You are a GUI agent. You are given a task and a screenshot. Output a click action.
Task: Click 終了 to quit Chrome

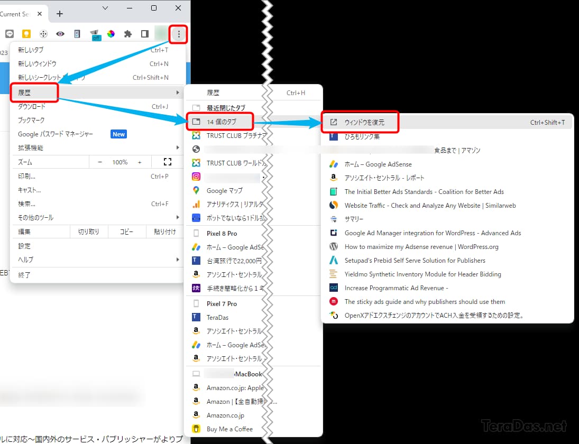[x=97, y=275]
